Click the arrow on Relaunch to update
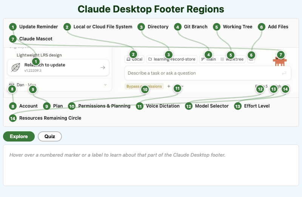 click(103, 68)
